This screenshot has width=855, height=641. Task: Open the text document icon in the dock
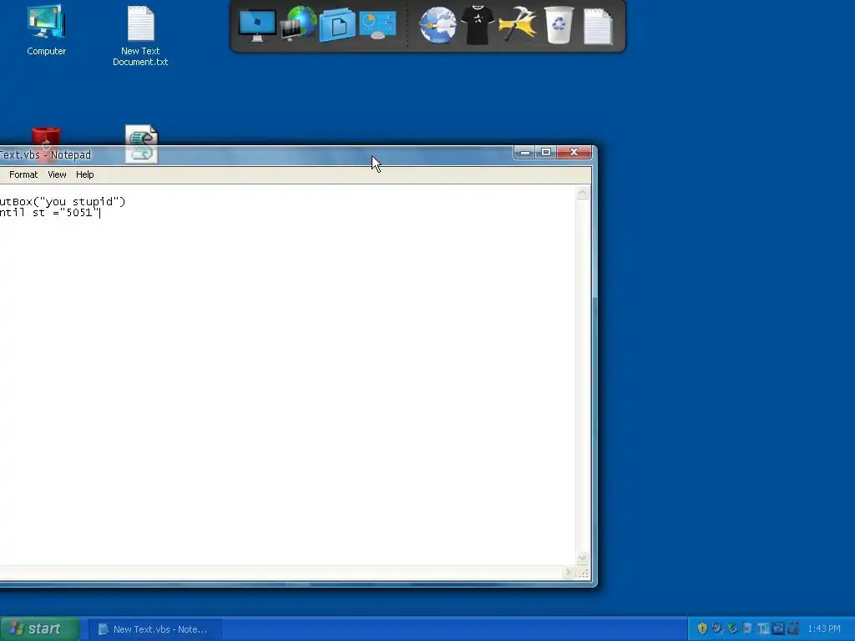click(598, 26)
